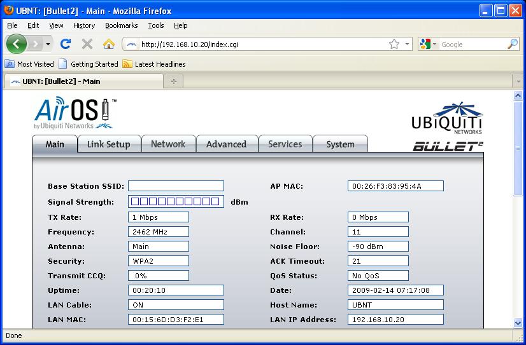Click the search magnifier icon
The width and height of the screenshot is (526, 345).
point(512,44)
